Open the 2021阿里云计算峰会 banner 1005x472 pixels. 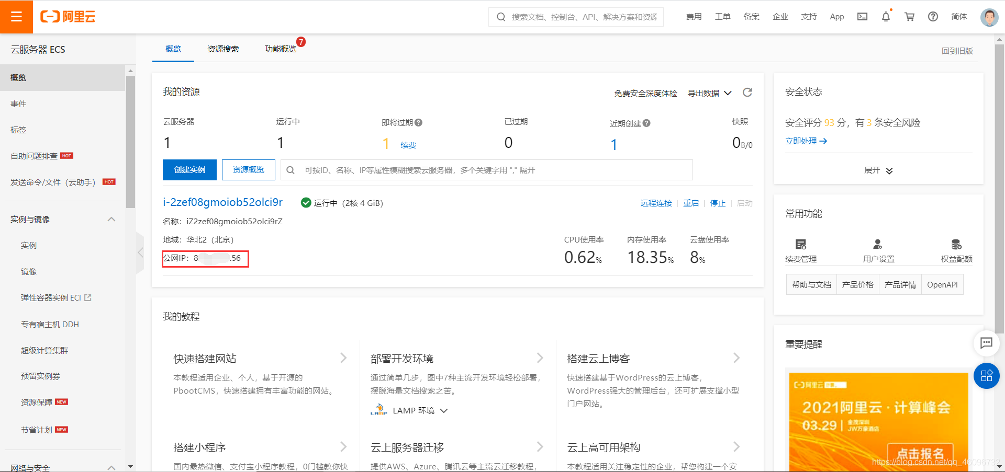click(x=879, y=422)
